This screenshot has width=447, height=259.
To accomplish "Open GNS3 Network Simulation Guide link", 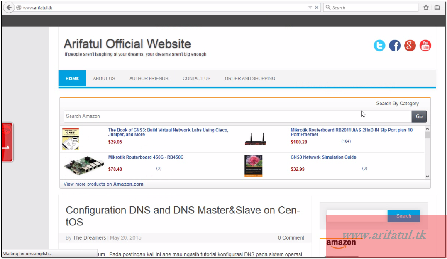I will [323, 157].
